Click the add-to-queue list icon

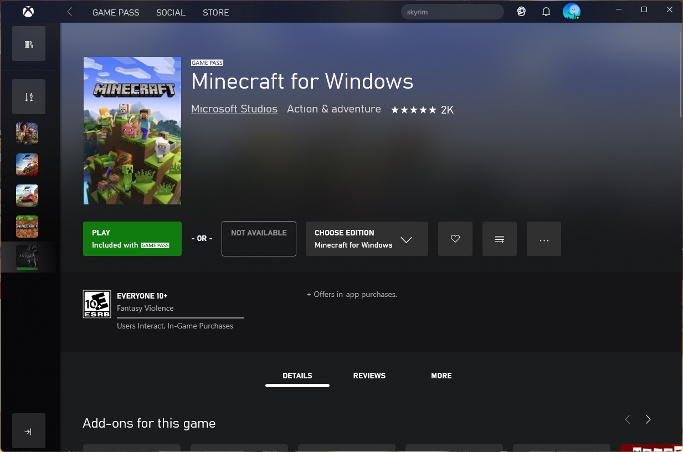500,239
